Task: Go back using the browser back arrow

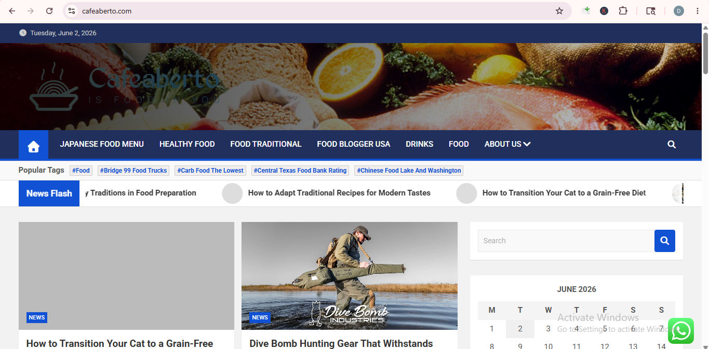Action: click(12, 11)
